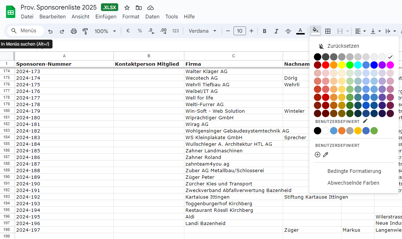Click the merge cells icon
402x239 pixels.
pos(340,31)
